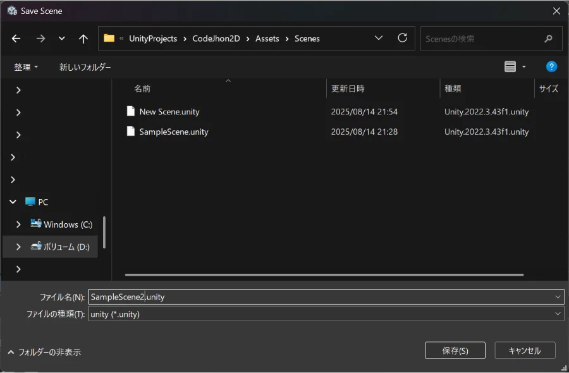Click the Back arrow navigation icon

(16, 39)
